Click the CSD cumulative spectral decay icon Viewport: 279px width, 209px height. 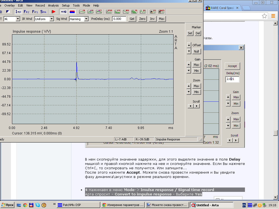pos(134,12)
